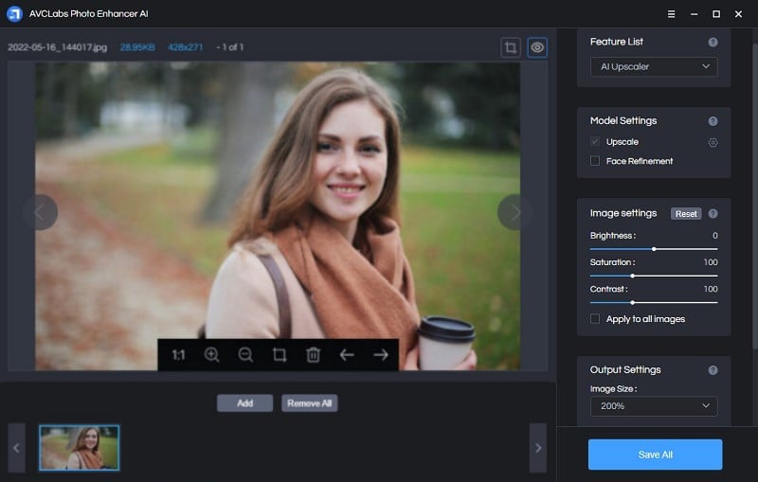The image size is (758, 482).
Task: Adjust the Contrast slider handle
Action: coord(632,302)
